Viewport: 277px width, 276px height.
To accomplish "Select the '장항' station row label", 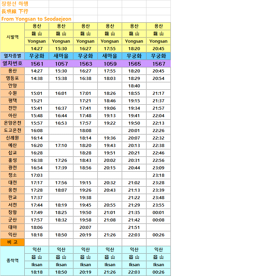I will [13, 212].
